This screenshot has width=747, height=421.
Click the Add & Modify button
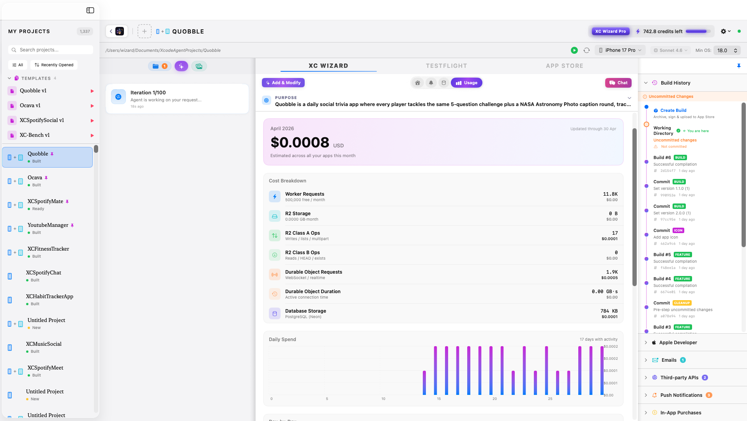coord(283,83)
